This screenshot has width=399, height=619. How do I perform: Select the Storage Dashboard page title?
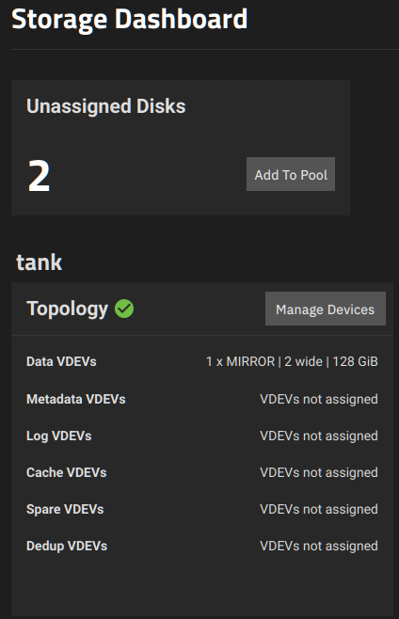click(x=130, y=19)
